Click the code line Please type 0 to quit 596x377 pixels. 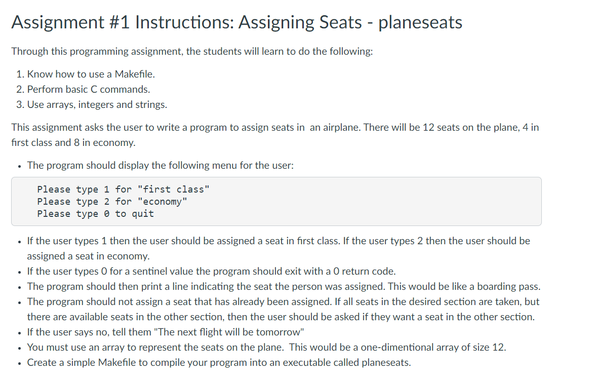[x=95, y=213]
